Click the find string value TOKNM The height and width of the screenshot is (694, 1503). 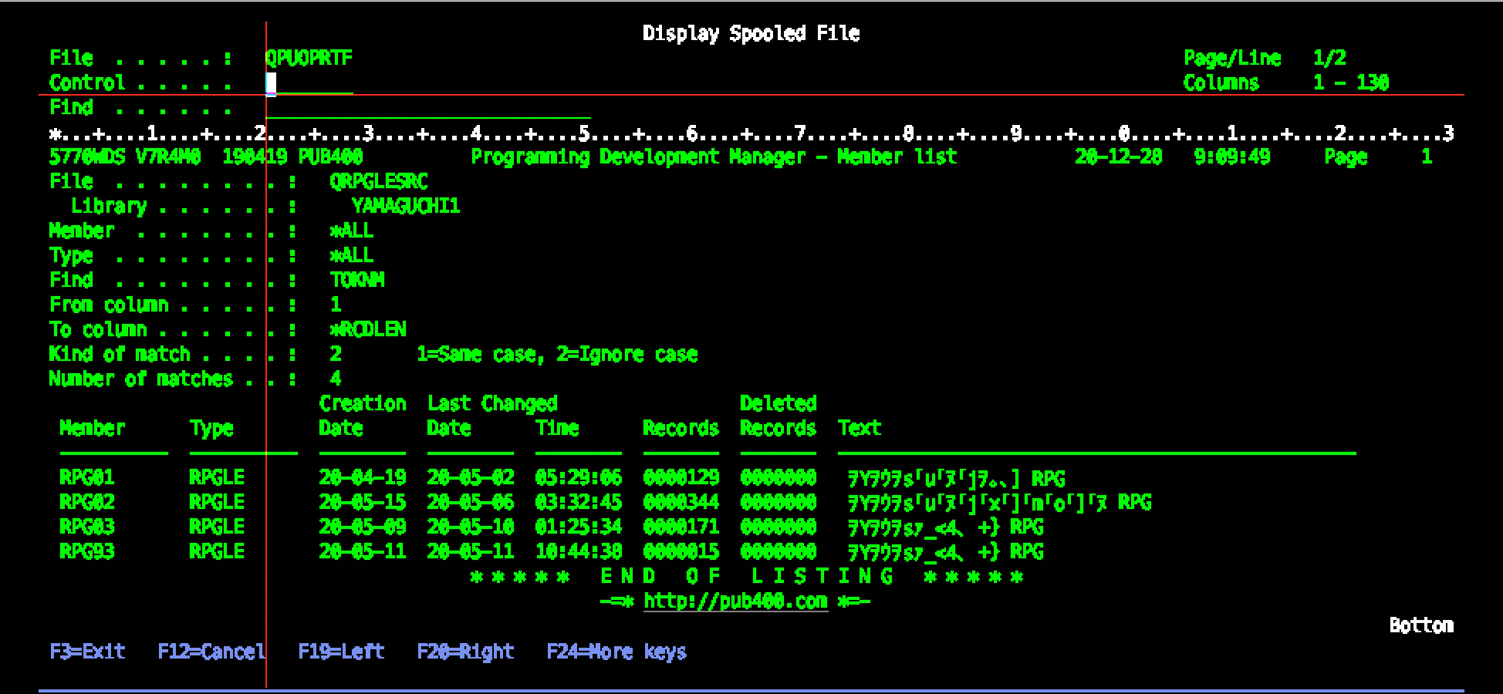tap(357, 280)
